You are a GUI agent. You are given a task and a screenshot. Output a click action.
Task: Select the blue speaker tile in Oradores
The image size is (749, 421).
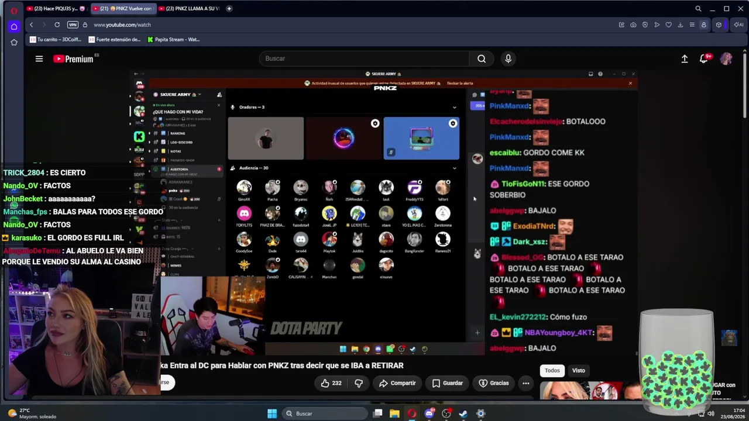[x=421, y=139]
